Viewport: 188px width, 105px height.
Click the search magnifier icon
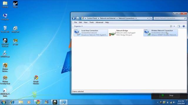point(185,18)
